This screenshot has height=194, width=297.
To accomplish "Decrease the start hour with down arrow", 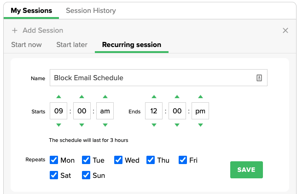I will (58, 125).
